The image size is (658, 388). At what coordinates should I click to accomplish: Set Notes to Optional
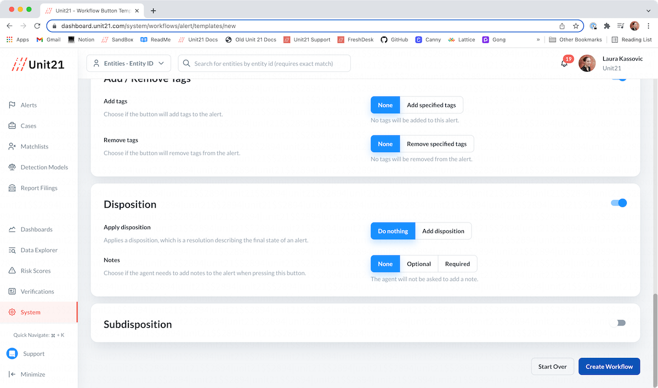419,264
